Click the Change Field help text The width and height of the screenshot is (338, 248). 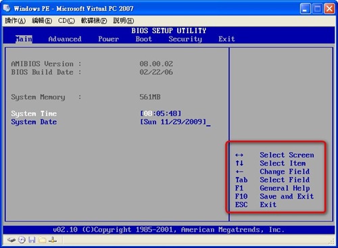pyautogui.click(x=285, y=172)
